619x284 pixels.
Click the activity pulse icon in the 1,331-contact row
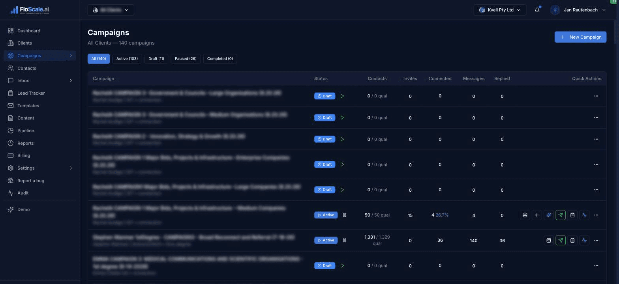[585, 240]
